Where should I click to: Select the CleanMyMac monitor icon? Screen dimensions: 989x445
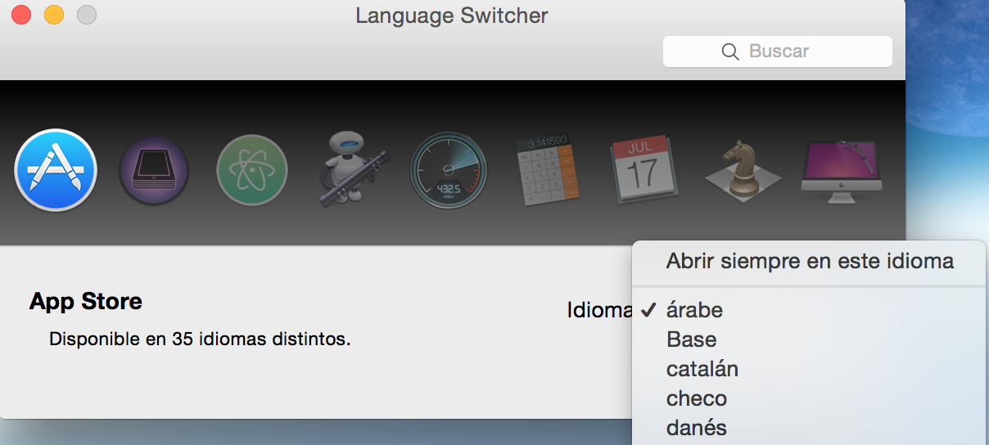click(842, 171)
